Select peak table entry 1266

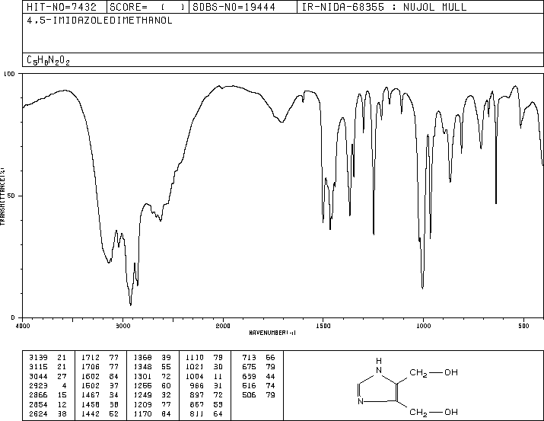[x=142, y=385]
